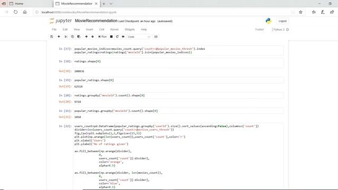Refresh the browser page

point(15,12)
